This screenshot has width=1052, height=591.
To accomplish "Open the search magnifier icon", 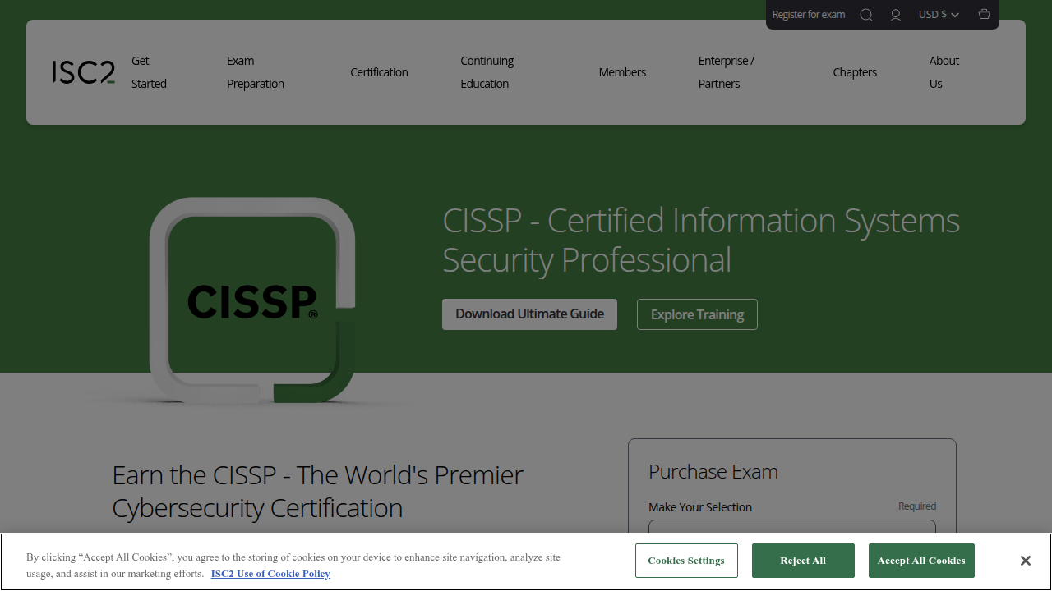I will (x=866, y=15).
